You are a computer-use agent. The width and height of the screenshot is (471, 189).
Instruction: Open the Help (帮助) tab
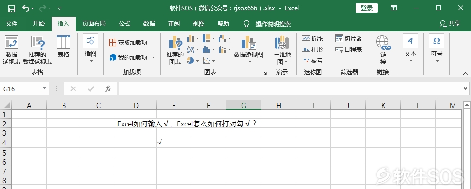click(x=223, y=24)
